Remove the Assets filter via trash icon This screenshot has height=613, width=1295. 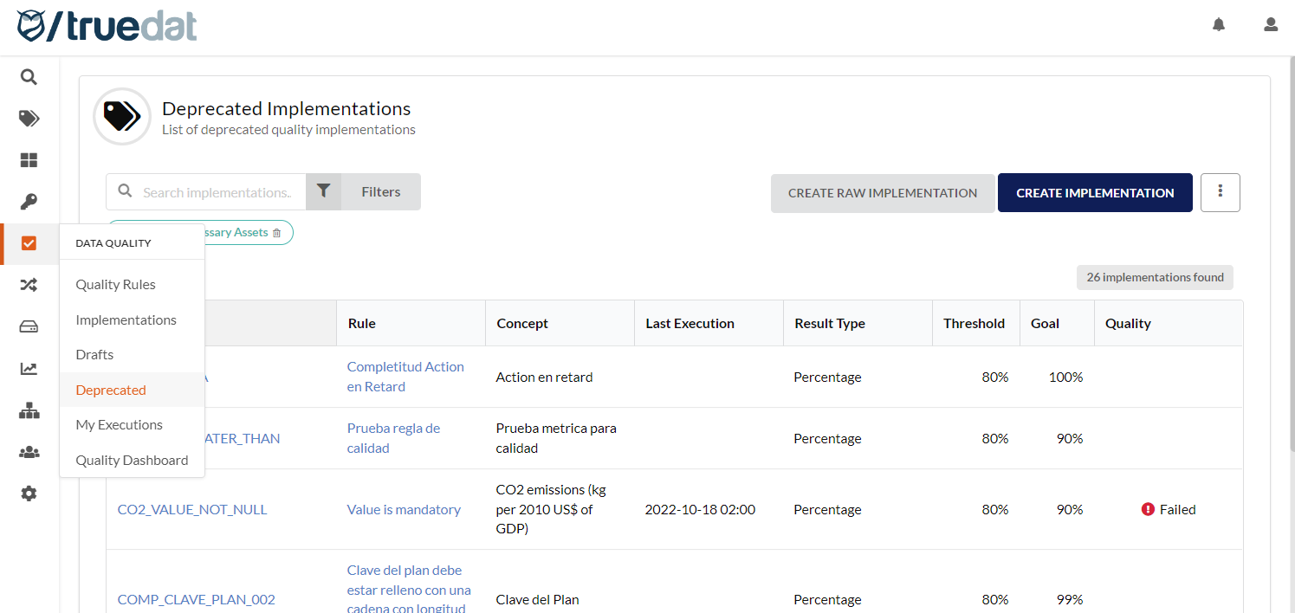pos(277,233)
